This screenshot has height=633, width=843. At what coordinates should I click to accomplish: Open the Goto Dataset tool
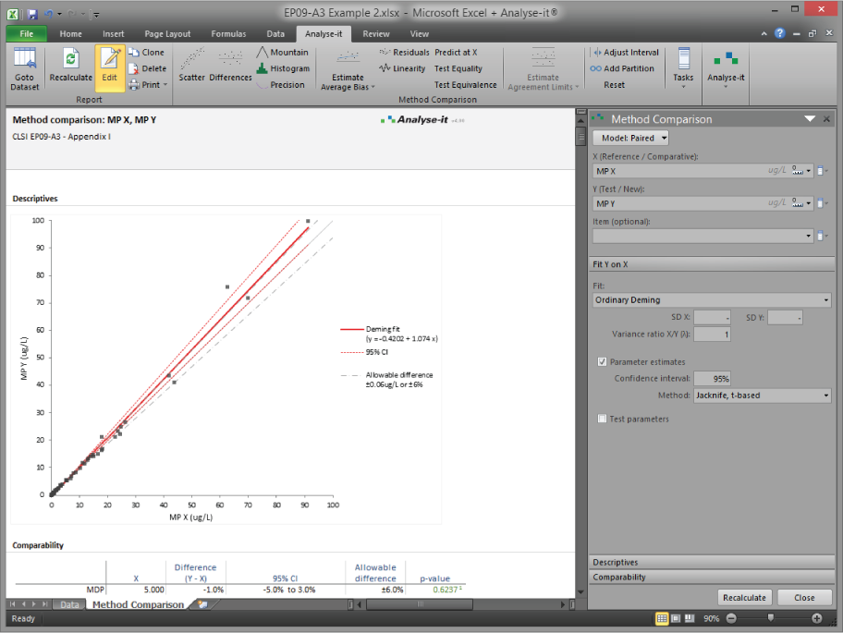25,67
